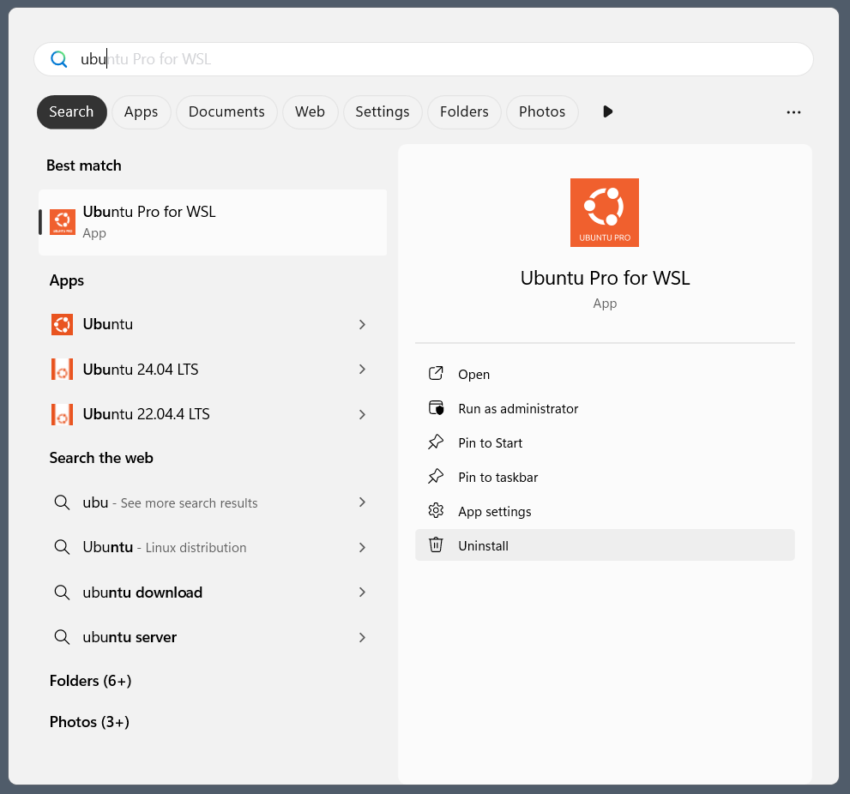
Task: Click the Ubuntu Pro for WSL best match icon
Action: (x=63, y=222)
